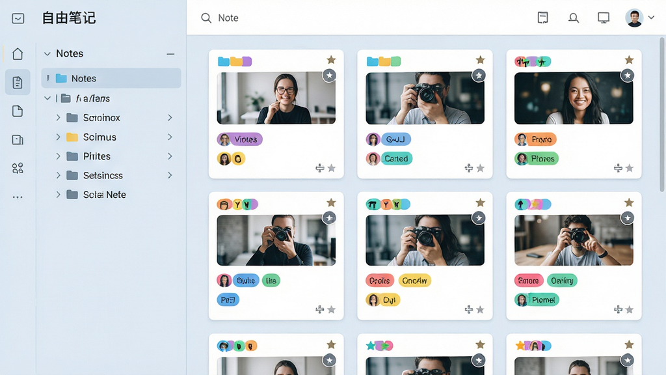Toggle favorite star on Violes card corner
Viewport: 666px width, 375px height.
331,60
